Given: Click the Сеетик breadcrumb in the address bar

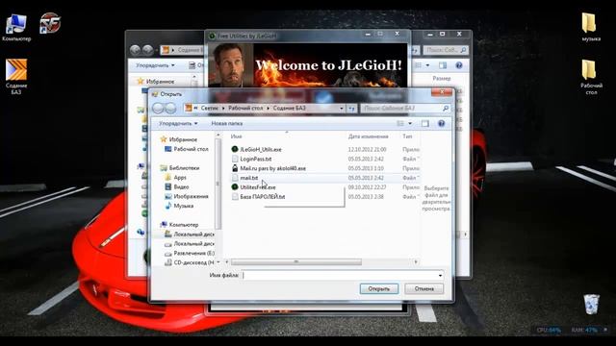Looking at the screenshot, I should [210, 109].
